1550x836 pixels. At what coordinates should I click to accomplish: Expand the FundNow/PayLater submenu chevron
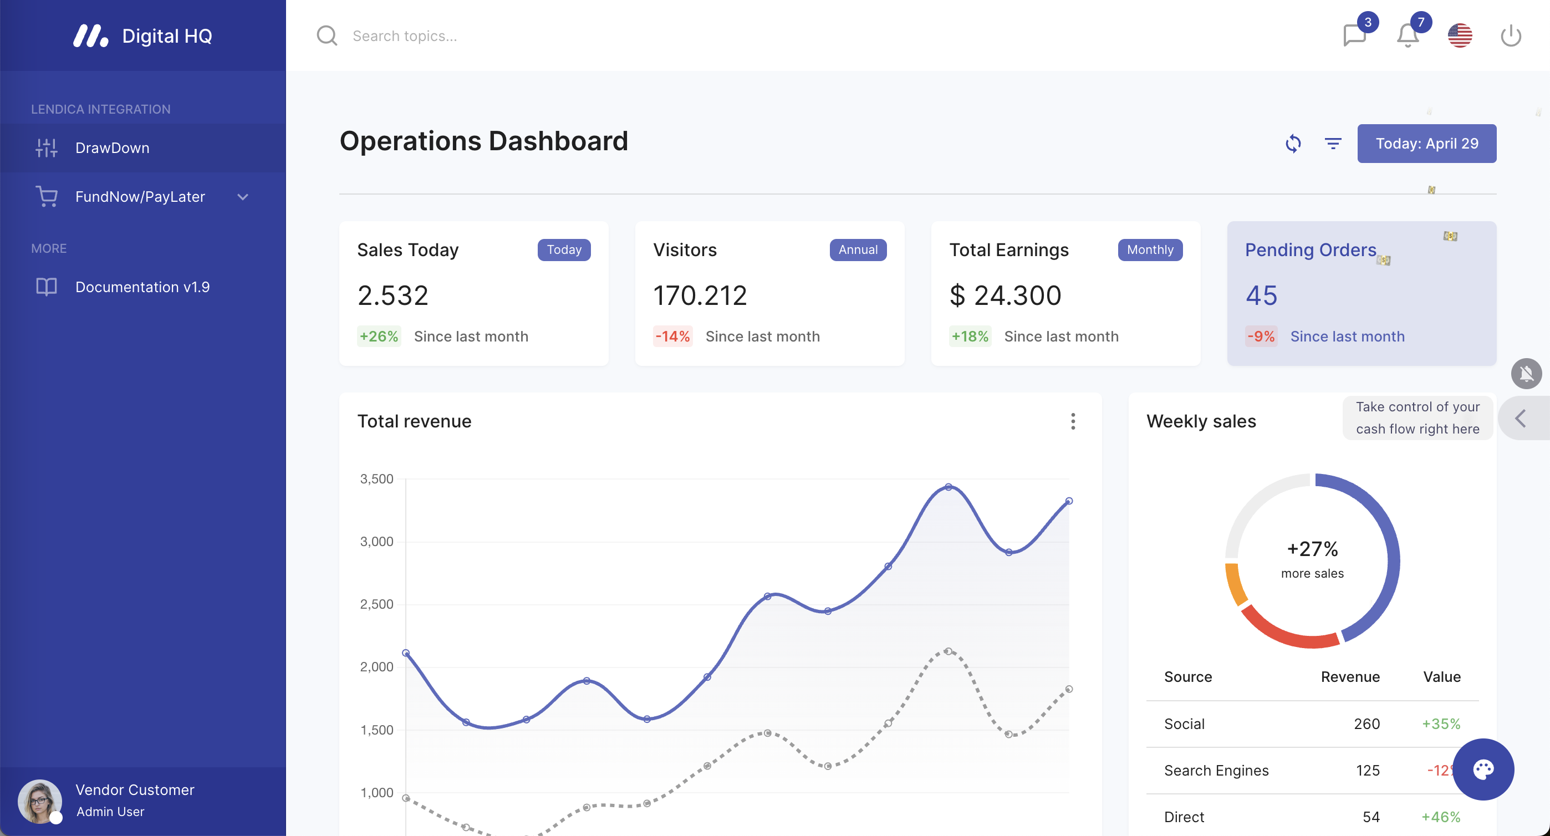pos(242,197)
